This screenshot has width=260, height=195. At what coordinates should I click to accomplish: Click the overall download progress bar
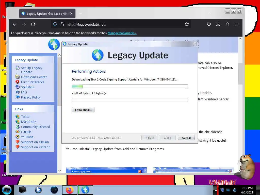coord(130,86)
